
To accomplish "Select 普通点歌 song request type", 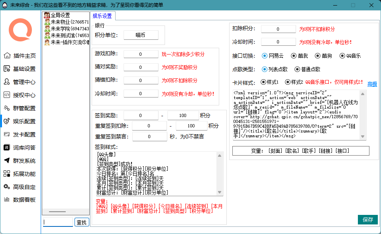I will coord(297,69).
